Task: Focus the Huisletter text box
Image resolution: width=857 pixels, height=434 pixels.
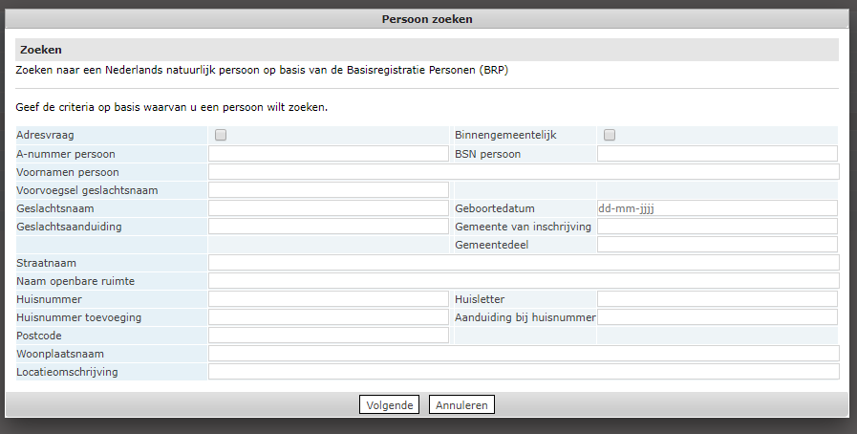Action: point(717,299)
